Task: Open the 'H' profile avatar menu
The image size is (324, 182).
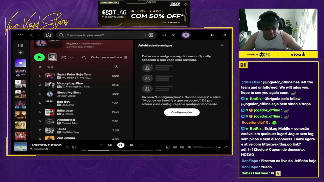Action: click(186, 35)
